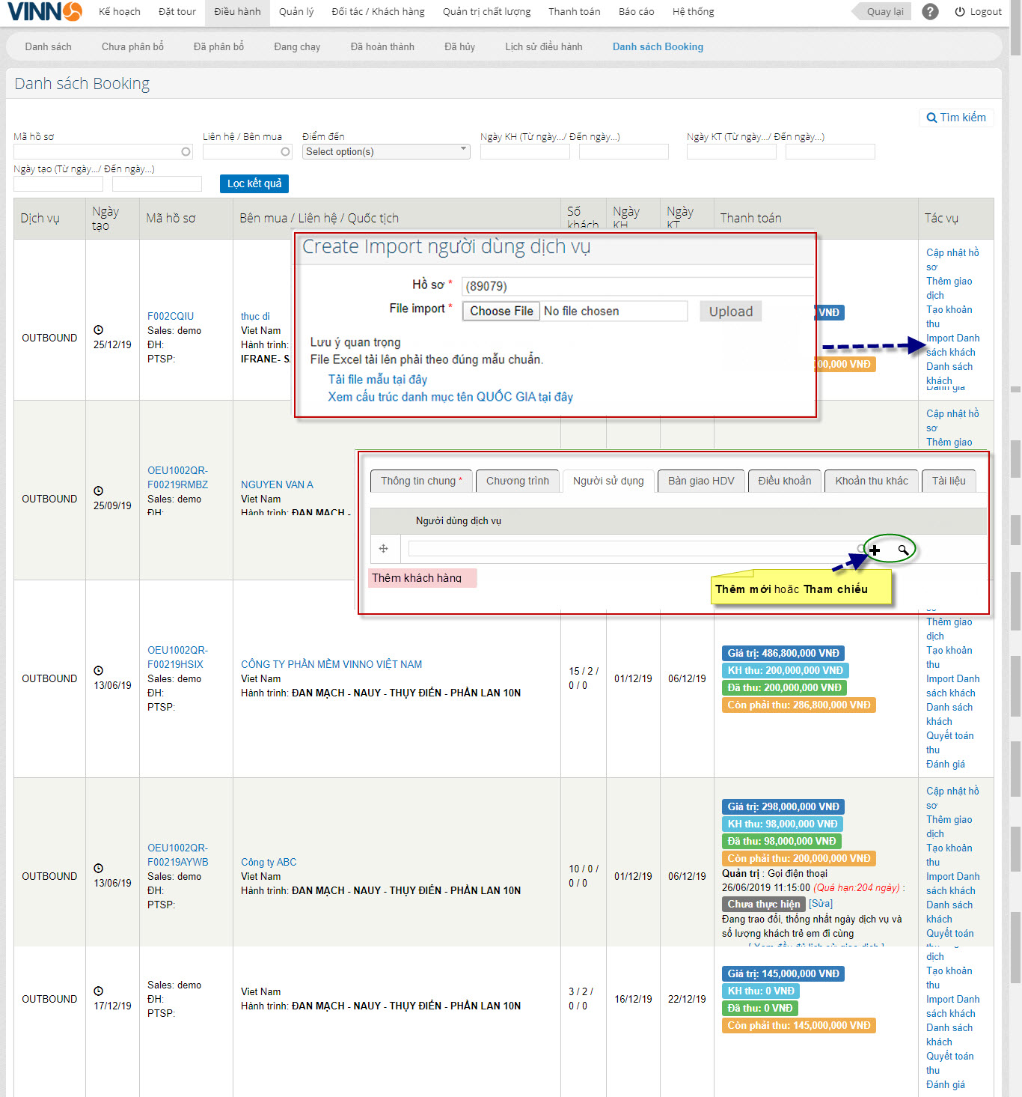Click the move handle icon in service user row
The image size is (1022, 1097).
click(384, 549)
